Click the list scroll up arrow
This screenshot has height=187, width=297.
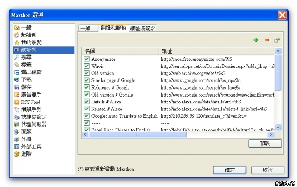pos(278,51)
